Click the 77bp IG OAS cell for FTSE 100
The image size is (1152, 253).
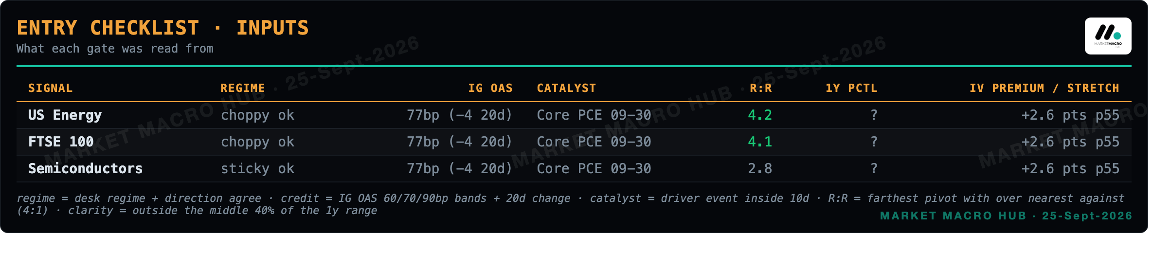pyautogui.click(x=460, y=142)
